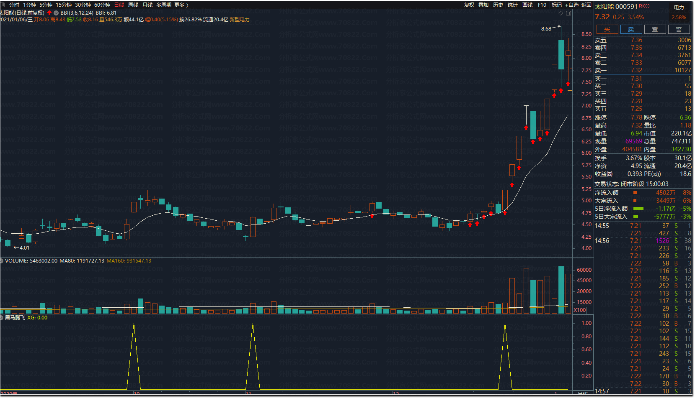The image size is (695, 398).
Task: Click the 太阳能 000591 stock title
Action: [616, 7]
